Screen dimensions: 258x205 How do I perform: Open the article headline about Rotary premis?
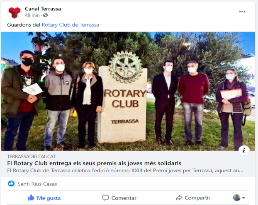(x=94, y=163)
